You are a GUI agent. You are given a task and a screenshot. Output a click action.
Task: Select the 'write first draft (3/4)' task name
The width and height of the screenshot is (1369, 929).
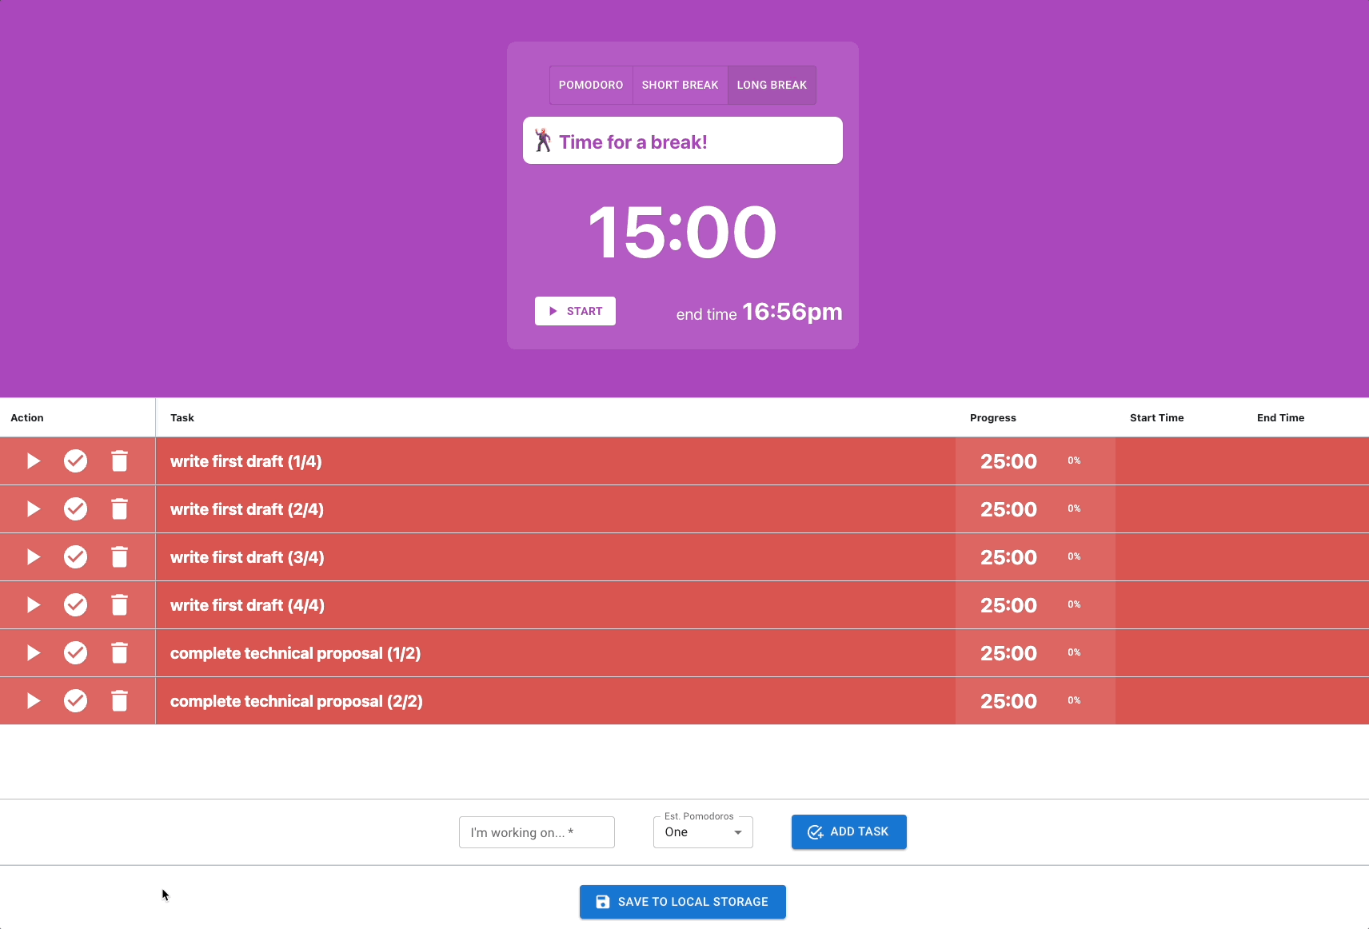247,557
